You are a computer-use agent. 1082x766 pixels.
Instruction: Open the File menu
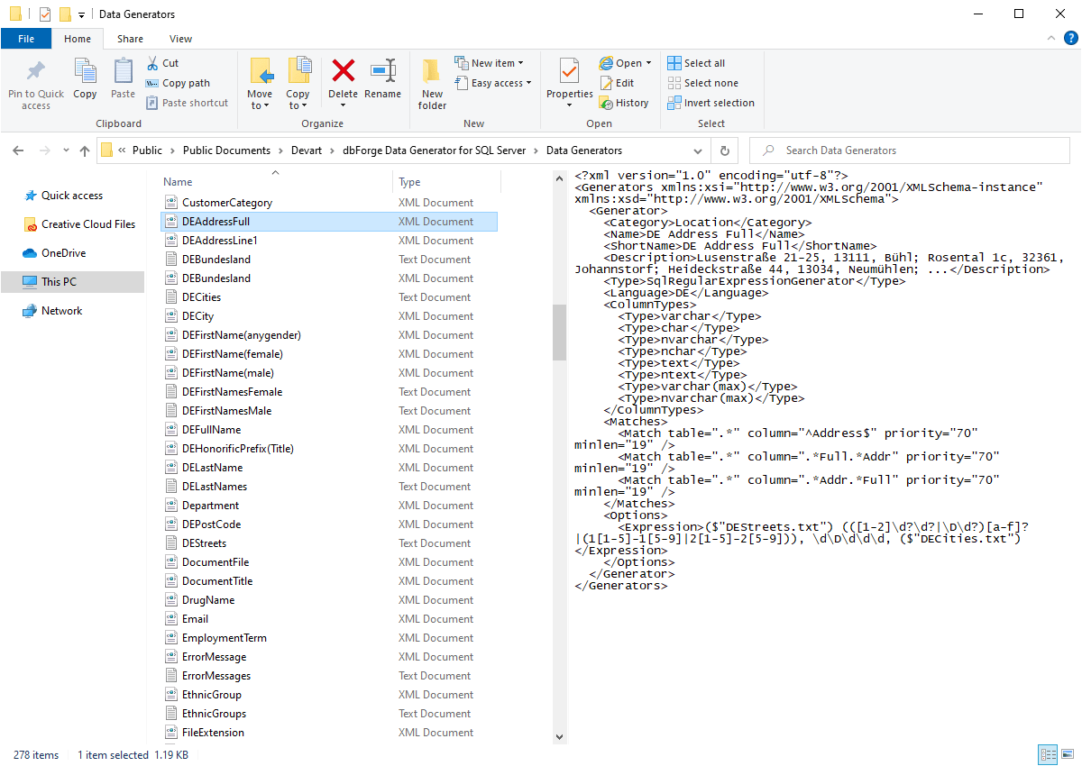pyautogui.click(x=26, y=39)
